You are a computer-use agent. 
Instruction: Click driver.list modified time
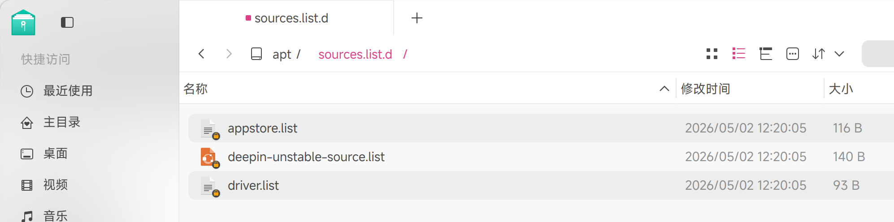pyautogui.click(x=746, y=185)
